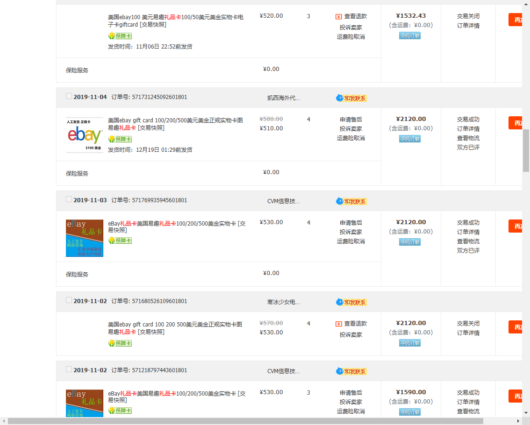Click orange buy-again button for the 寒冰少女电 order
This screenshot has height=425, width=530.
coord(516,327)
